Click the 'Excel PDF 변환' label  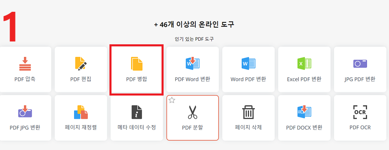point(304,79)
